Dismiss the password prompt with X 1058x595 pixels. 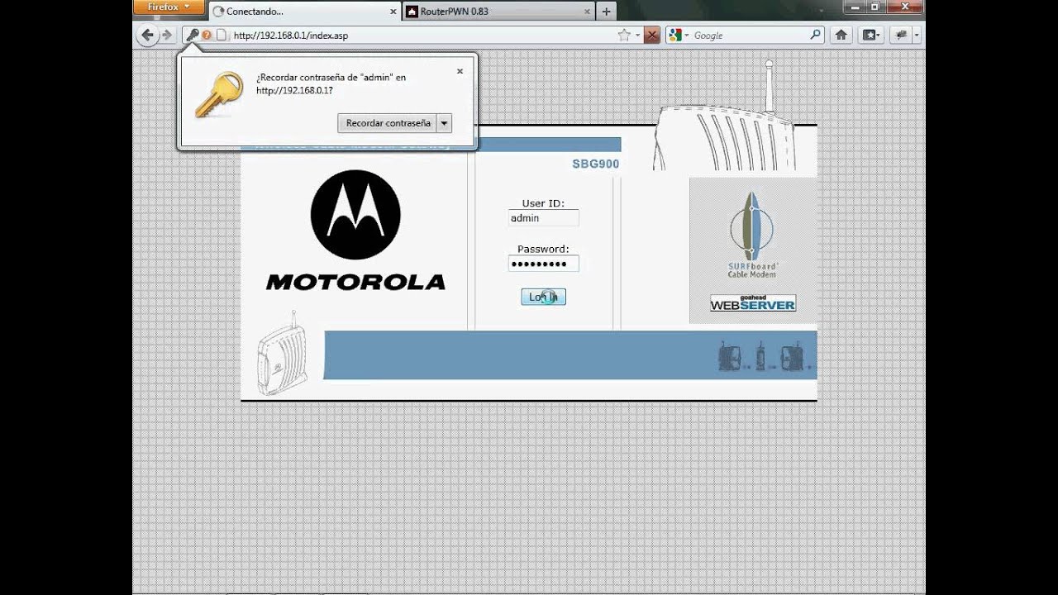460,71
